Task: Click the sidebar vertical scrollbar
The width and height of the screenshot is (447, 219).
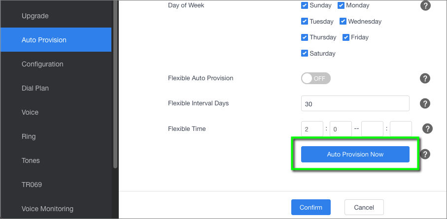Action: 115,84
